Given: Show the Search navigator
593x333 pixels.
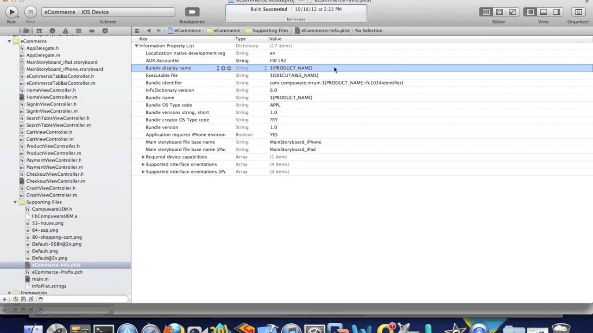Looking at the screenshot, I should click(x=52, y=31).
